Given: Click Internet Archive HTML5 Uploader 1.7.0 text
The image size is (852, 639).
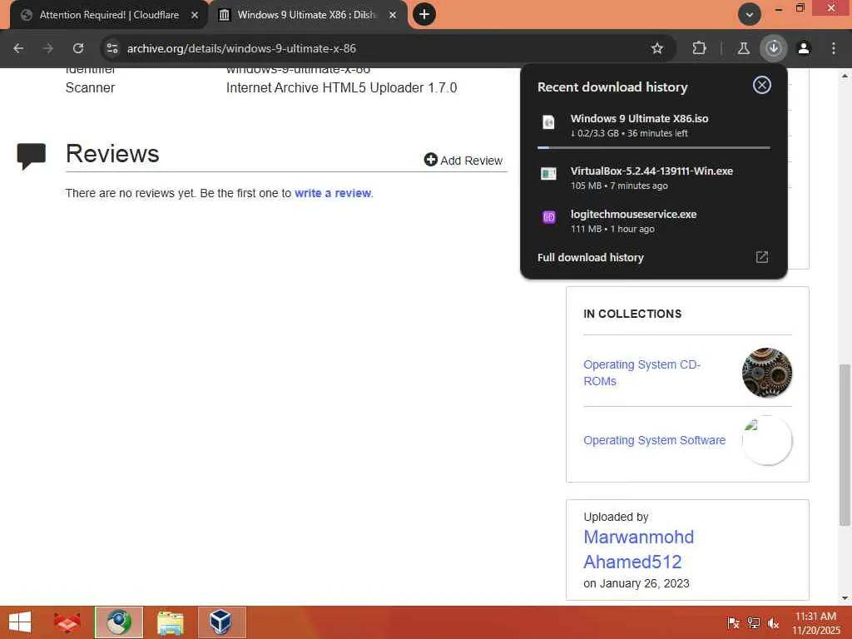Looking at the screenshot, I should (x=341, y=87).
